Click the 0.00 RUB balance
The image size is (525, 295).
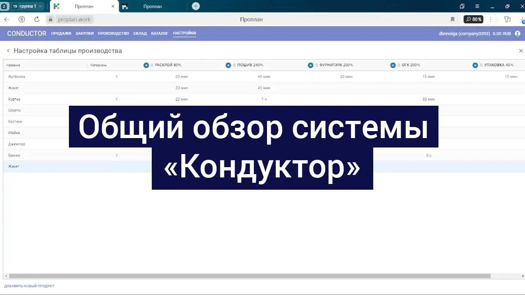click(x=502, y=34)
